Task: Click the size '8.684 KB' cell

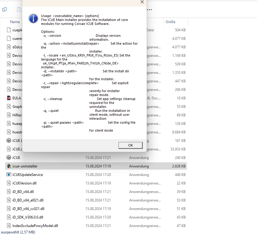Action: (179, 132)
